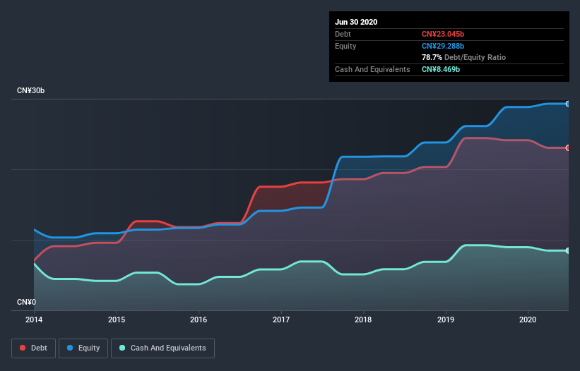Click the CN¥30b y-axis label
This screenshot has width=580, height=371.
tap(30, 90)
